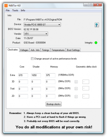Switch to the Temperatures tab
Image resolution: width=107 pixels, height=137 pixels.
coord(58,50)
